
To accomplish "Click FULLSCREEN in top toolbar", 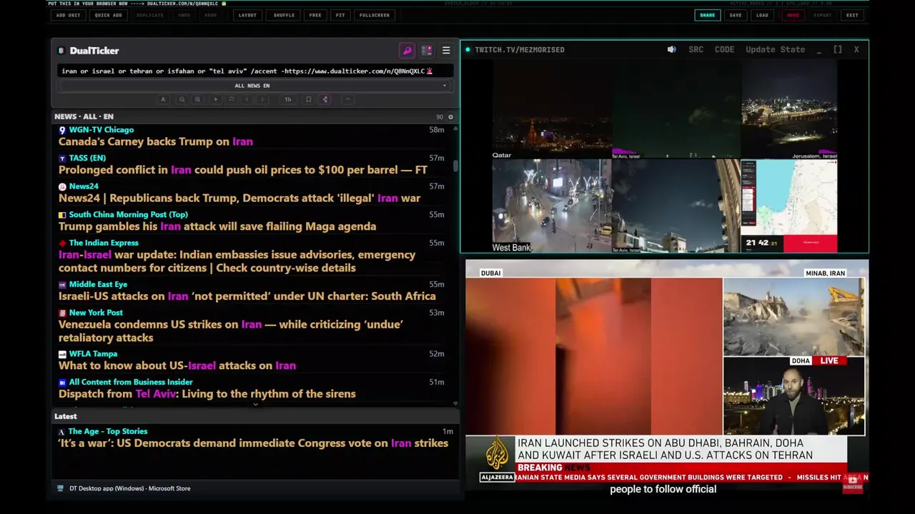I will point(375,15).
